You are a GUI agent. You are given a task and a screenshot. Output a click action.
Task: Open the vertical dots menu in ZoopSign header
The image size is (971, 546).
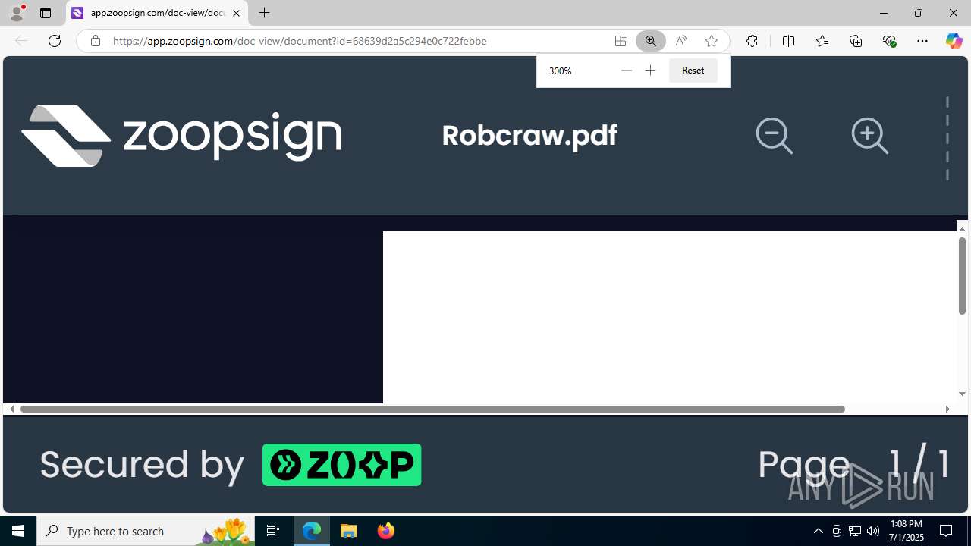947,138
